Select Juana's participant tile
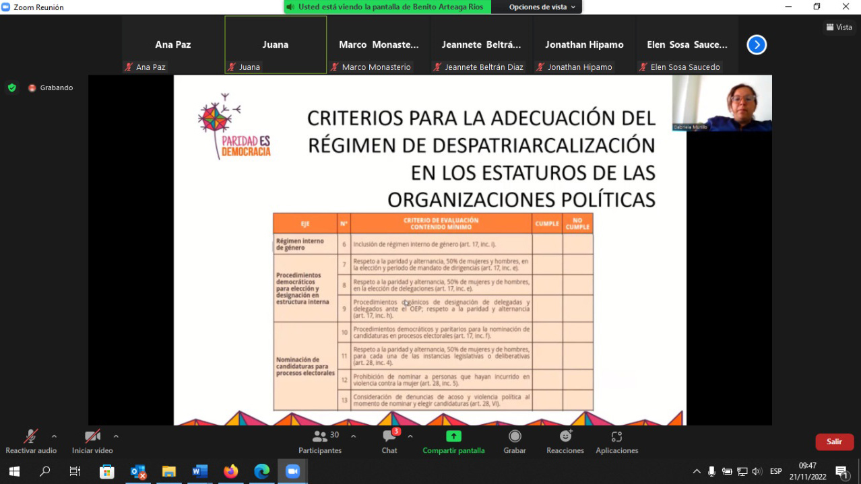Viewport: 861px width, 484px height. (x=276, y=44)
